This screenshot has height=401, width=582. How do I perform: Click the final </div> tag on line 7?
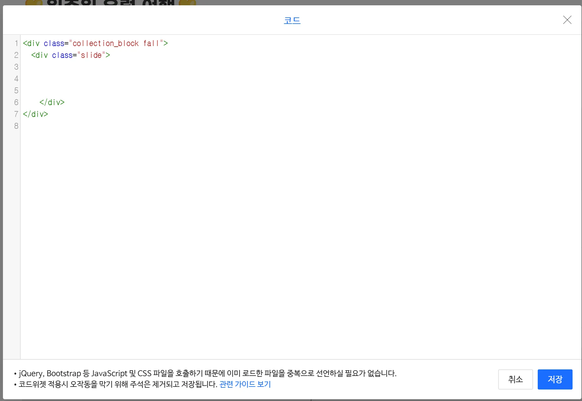pos(35,114)
